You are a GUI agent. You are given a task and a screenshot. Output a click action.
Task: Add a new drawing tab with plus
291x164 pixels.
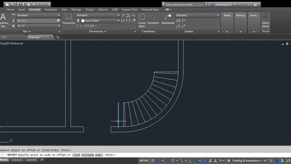[58, 37]
